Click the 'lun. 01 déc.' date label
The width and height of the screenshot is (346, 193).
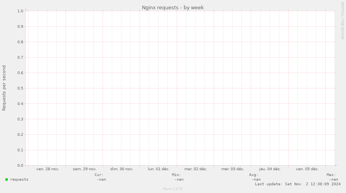point(159,169)
